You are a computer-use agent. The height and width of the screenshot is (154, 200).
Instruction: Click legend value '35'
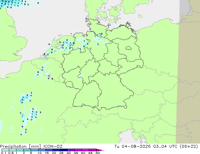76,153
